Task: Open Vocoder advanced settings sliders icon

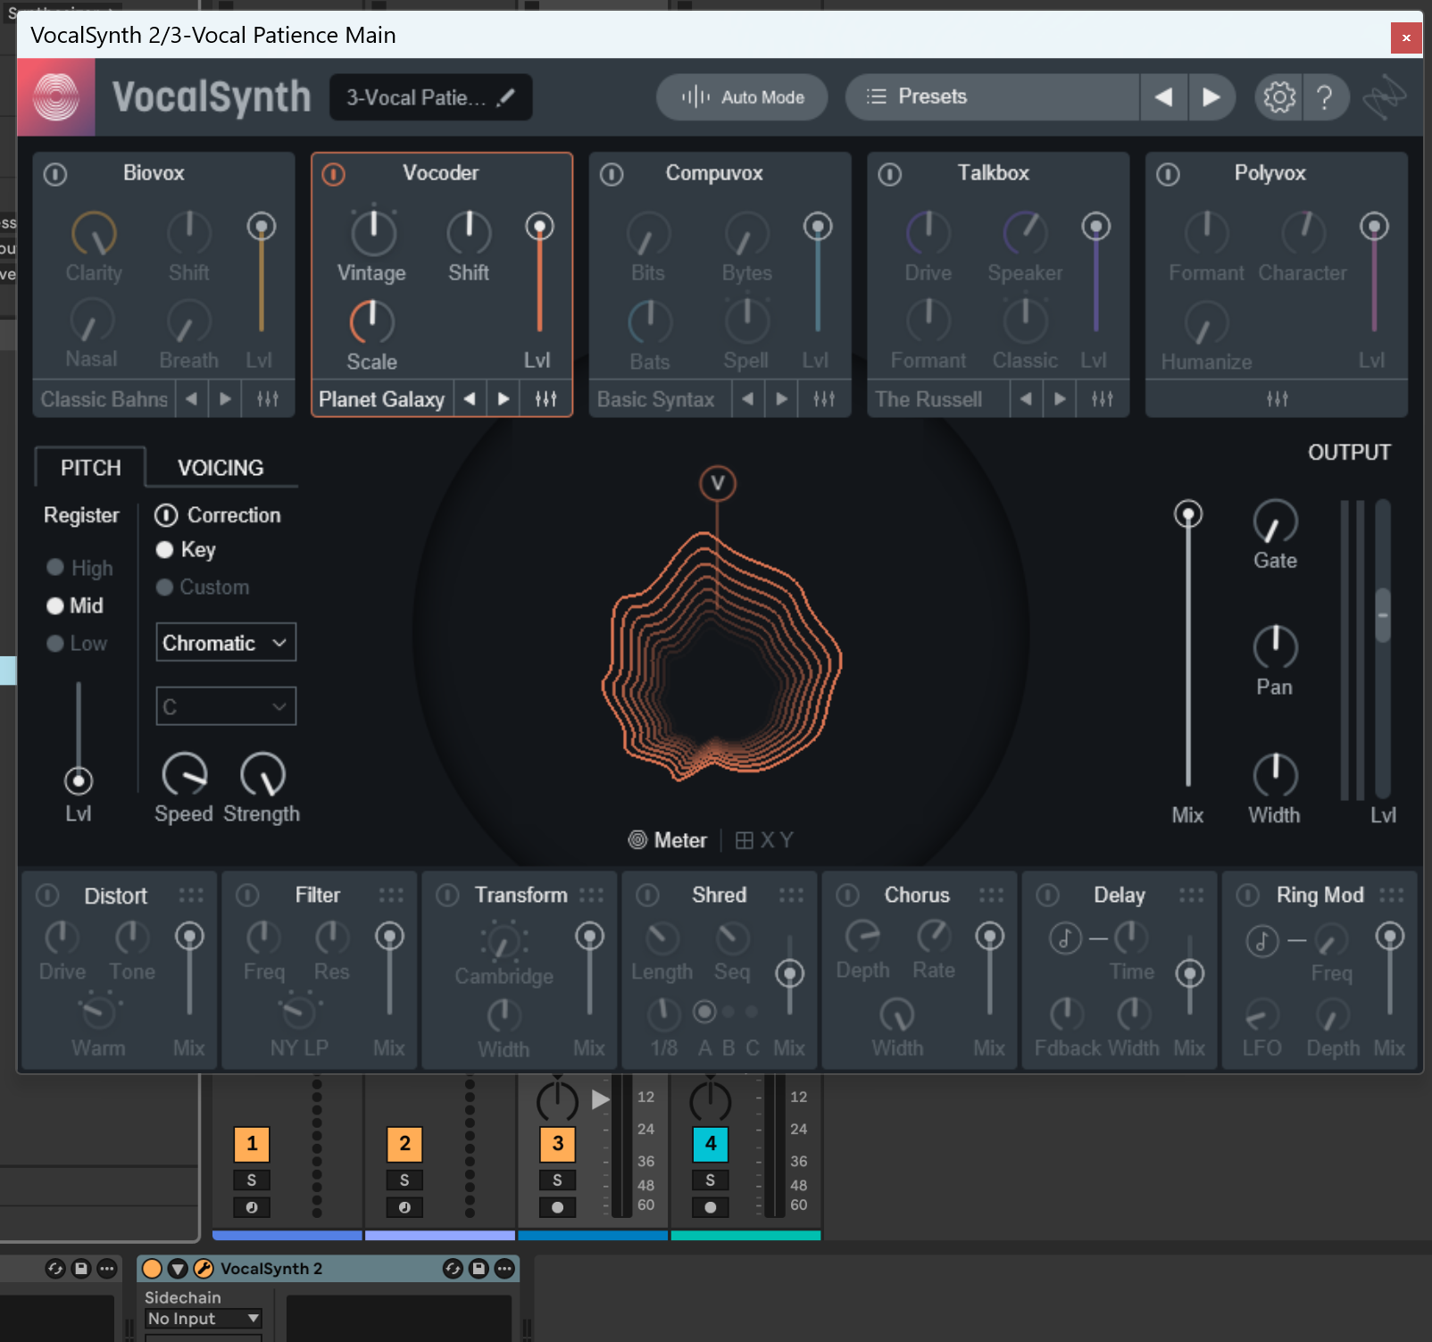Action: point(545,399)
